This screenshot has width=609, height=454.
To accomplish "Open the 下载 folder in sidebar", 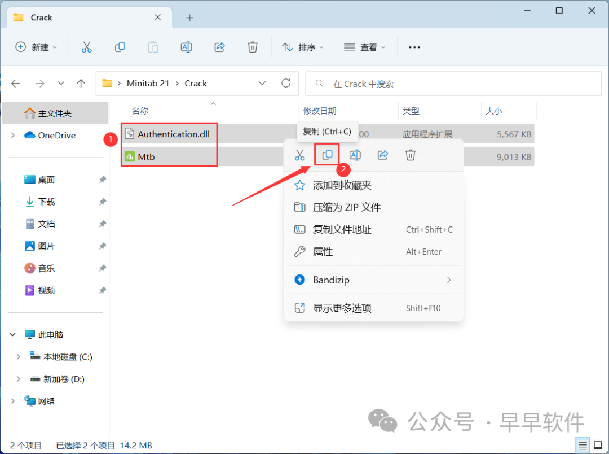I will (x=46, y=202).
